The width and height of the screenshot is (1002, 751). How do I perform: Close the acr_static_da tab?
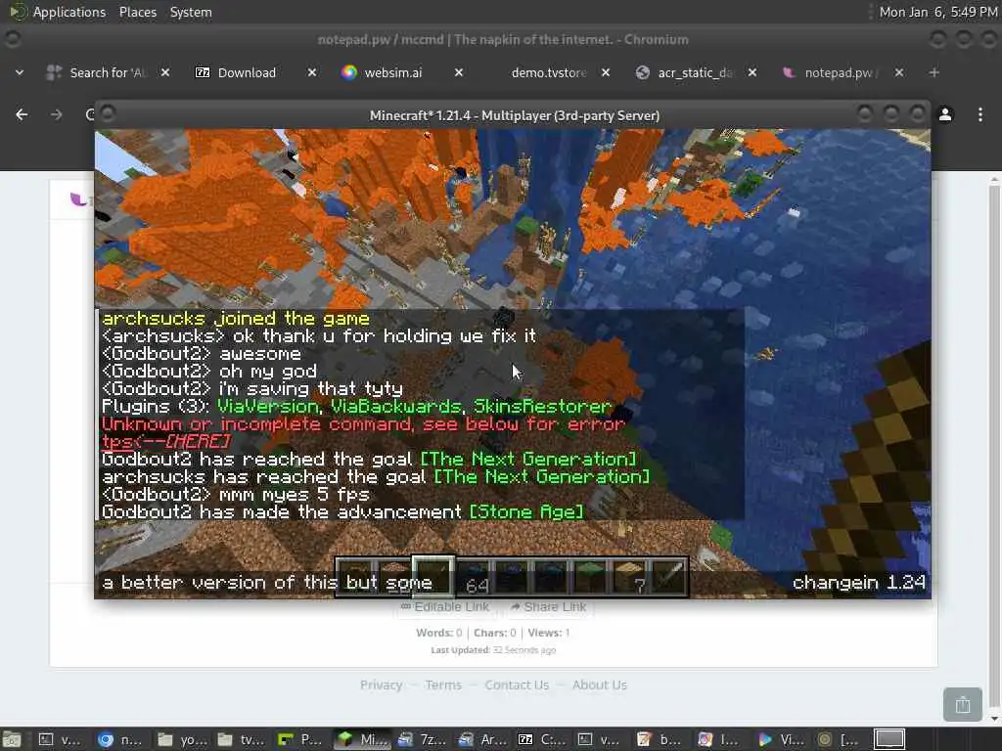click(752, 72)
